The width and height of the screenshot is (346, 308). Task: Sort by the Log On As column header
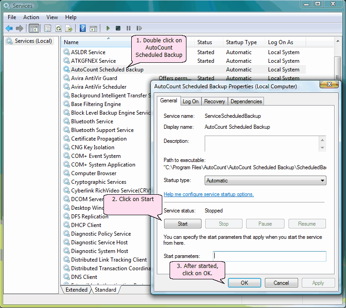285,42
